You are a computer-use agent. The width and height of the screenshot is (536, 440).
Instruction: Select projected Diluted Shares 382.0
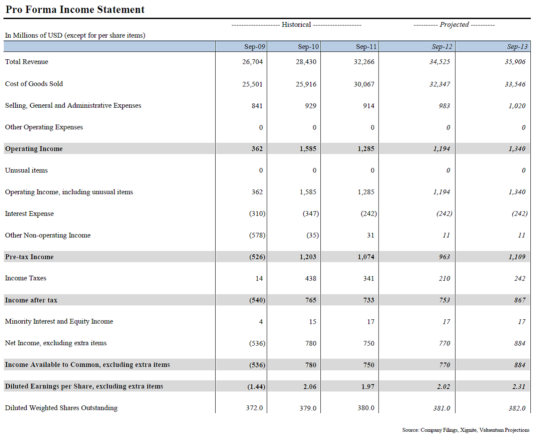(x=517, y=408)
